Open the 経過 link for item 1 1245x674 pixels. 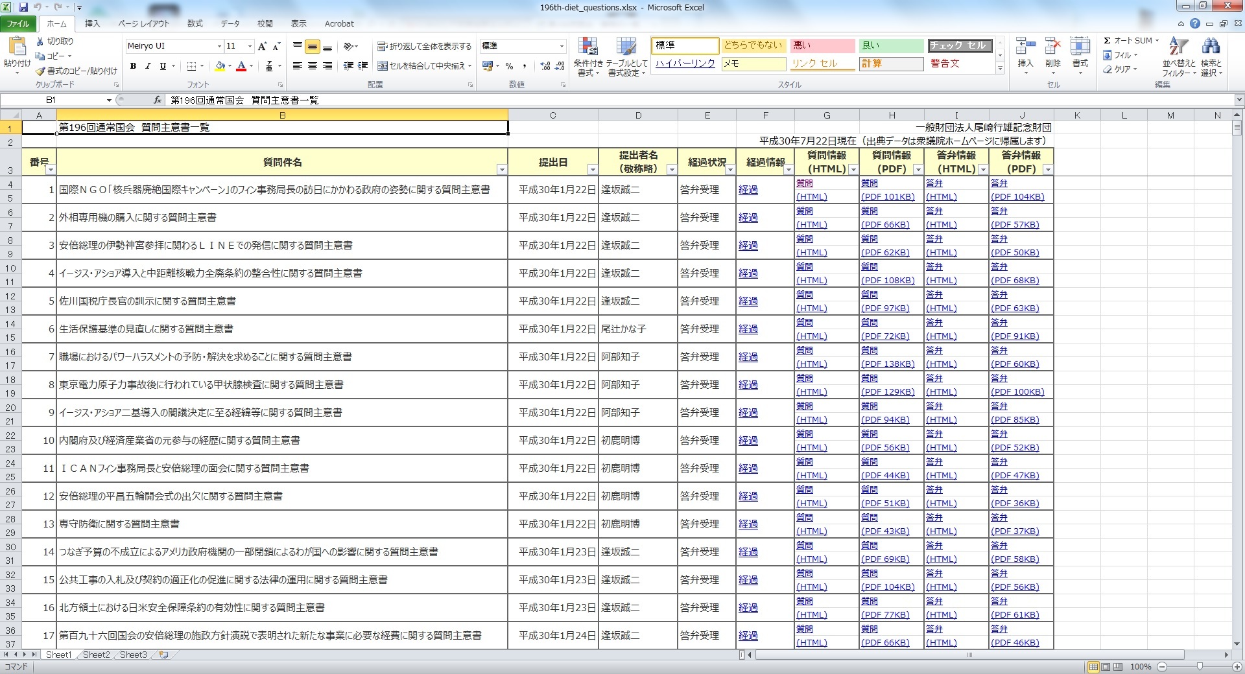tap(748, 190)
